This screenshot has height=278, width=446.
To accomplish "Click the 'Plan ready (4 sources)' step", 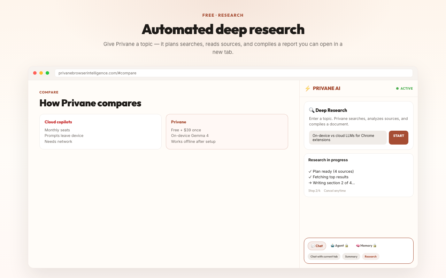I will pyautogui.click(x=331, y=171).
